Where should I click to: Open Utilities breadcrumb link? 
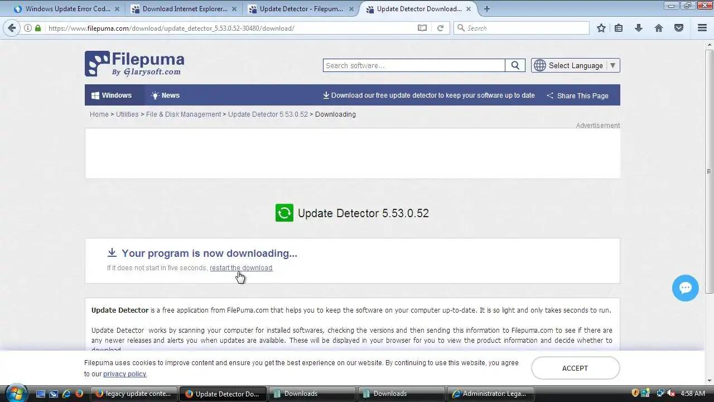tap(127, 114)
